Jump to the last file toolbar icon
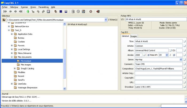 pos(21,11)
